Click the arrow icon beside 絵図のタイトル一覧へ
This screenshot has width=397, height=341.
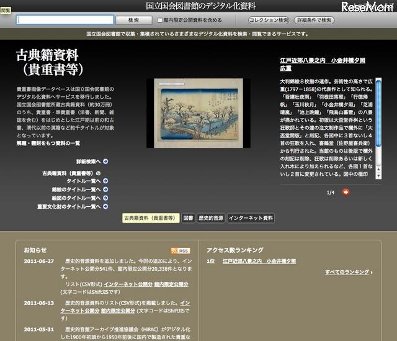pyautogui.click(x=106, y=198)
